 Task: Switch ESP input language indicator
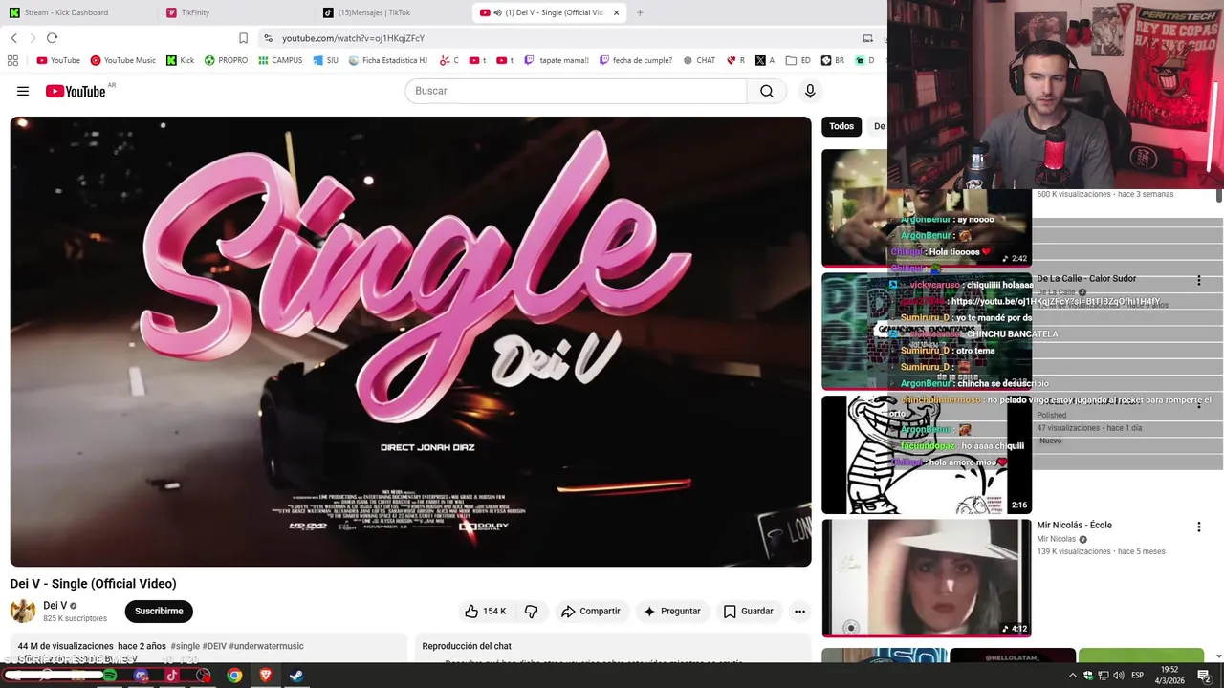[1138, 676]
